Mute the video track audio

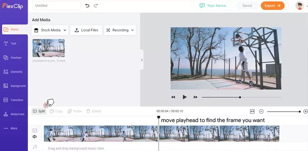pyautogui.click(x=35, y=136)
